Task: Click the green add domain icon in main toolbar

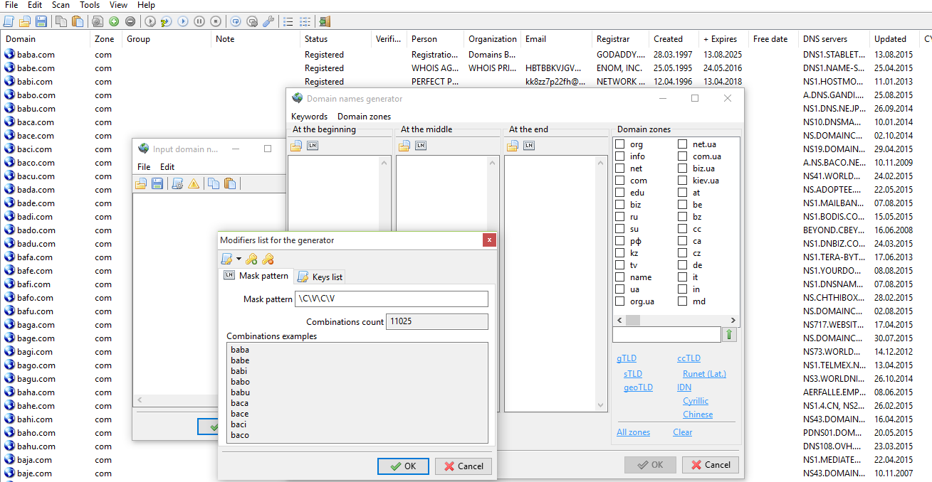Action: [x=114, y=21]
